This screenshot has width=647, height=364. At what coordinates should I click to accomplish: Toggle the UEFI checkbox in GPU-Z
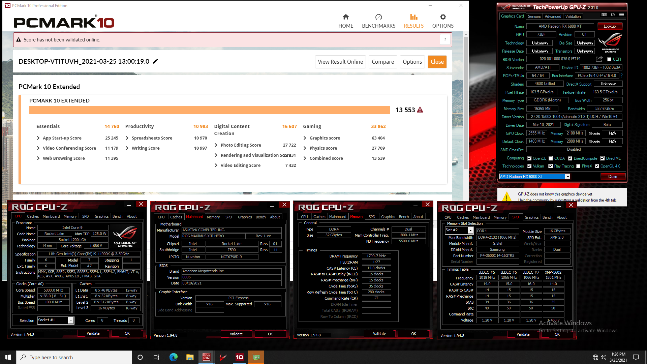pyautogui.click(x=609, y=59)
